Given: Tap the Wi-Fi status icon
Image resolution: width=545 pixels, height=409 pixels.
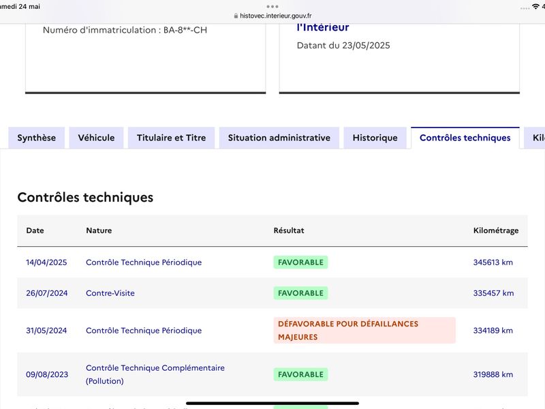Looking at the screenshot, I should (x=536, y=7).
